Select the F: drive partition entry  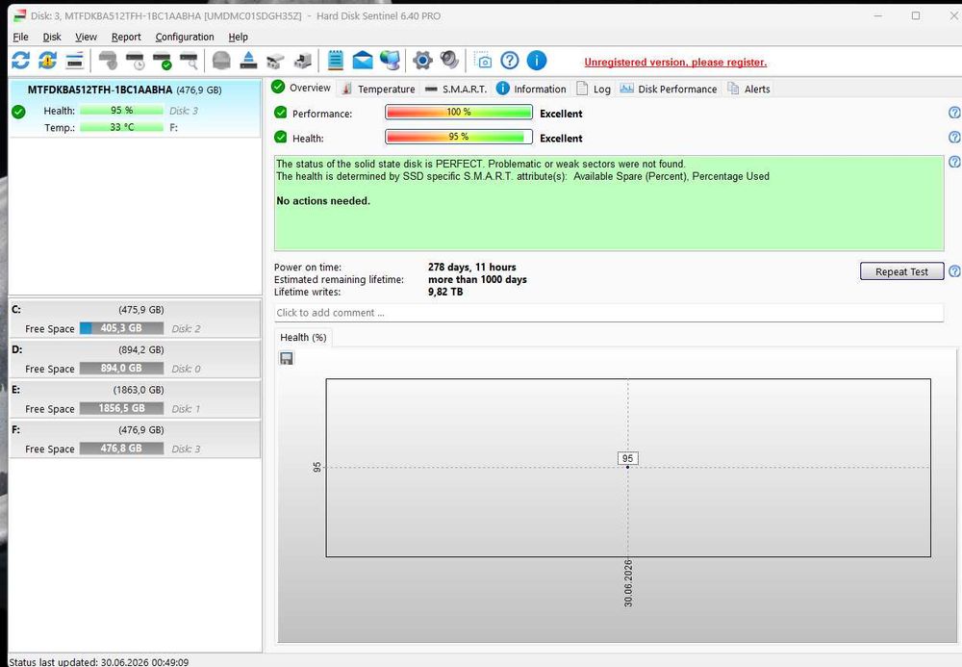tap(135, 438)
